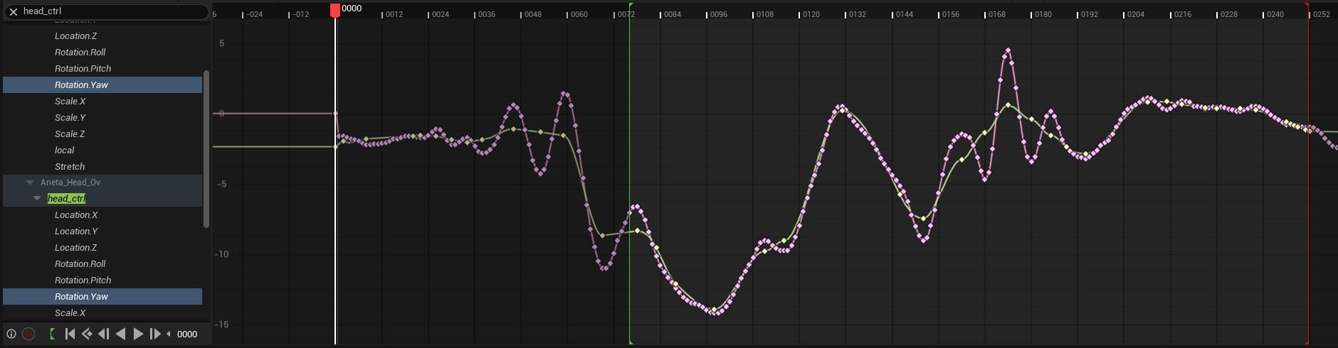The width and height of the screenshot is (1338, 348).
Task: Collapse the highlighted head_ctrl group
Action: pyautogui.click(x=37, y=199)
